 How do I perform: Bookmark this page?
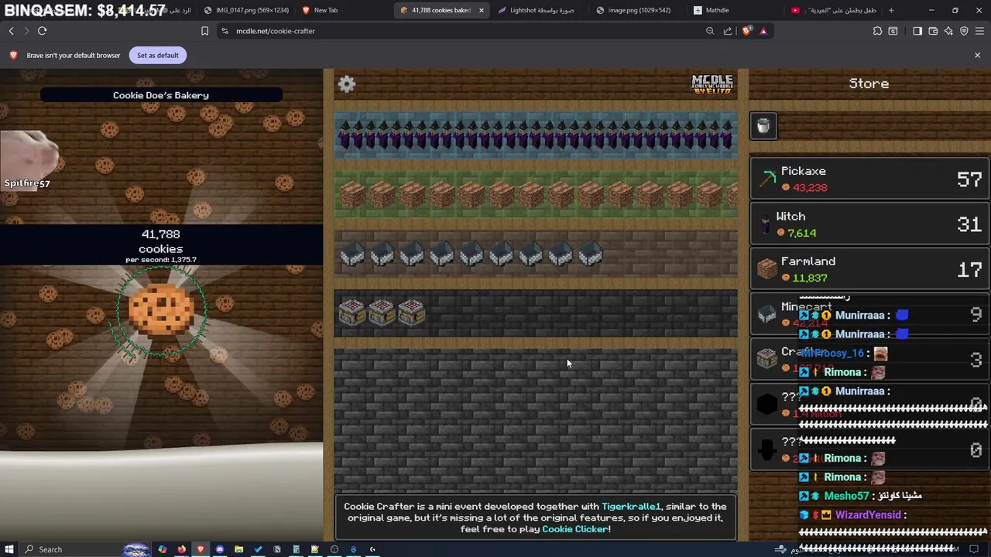point(204,31)
